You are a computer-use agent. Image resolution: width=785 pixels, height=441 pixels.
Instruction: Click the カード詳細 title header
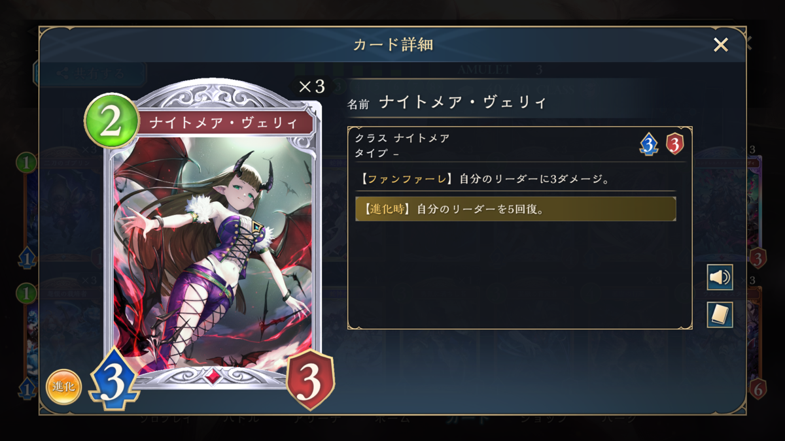pos(392,44)
